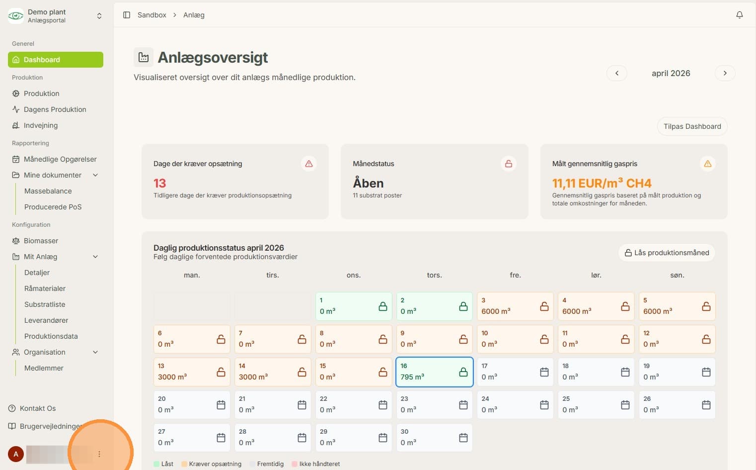Click Lås produktionsmåned button
756x470 pixels.
pyautogui.click(x=667, y=253)
